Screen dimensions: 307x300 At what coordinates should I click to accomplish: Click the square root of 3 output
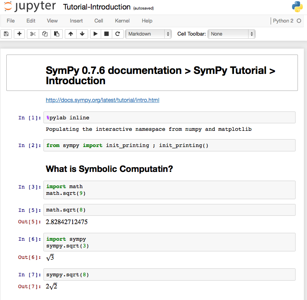(50, 257)
